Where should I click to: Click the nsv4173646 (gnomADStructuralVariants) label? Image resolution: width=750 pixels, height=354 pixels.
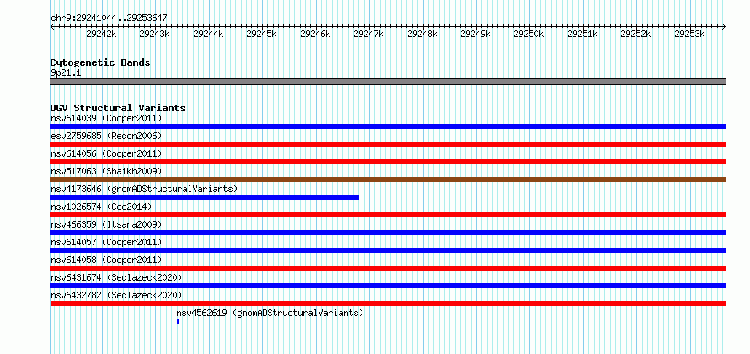pos(144,189)
